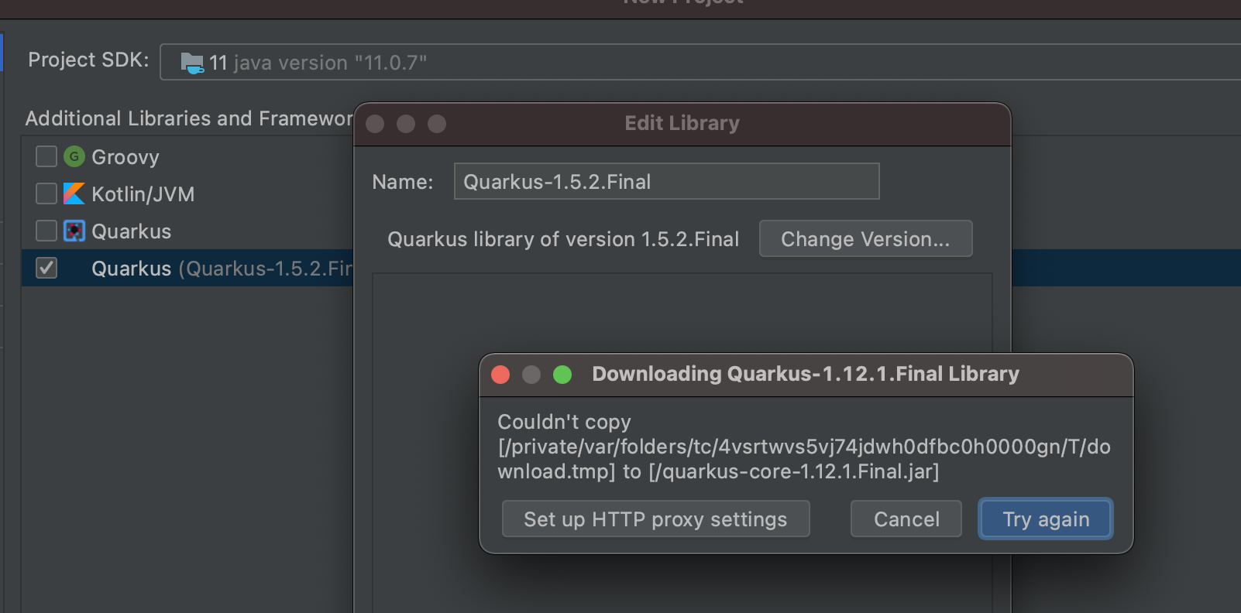1241x613 pixels.
Task: Click the Quarkus framework icon
Action: coord(74,231)
